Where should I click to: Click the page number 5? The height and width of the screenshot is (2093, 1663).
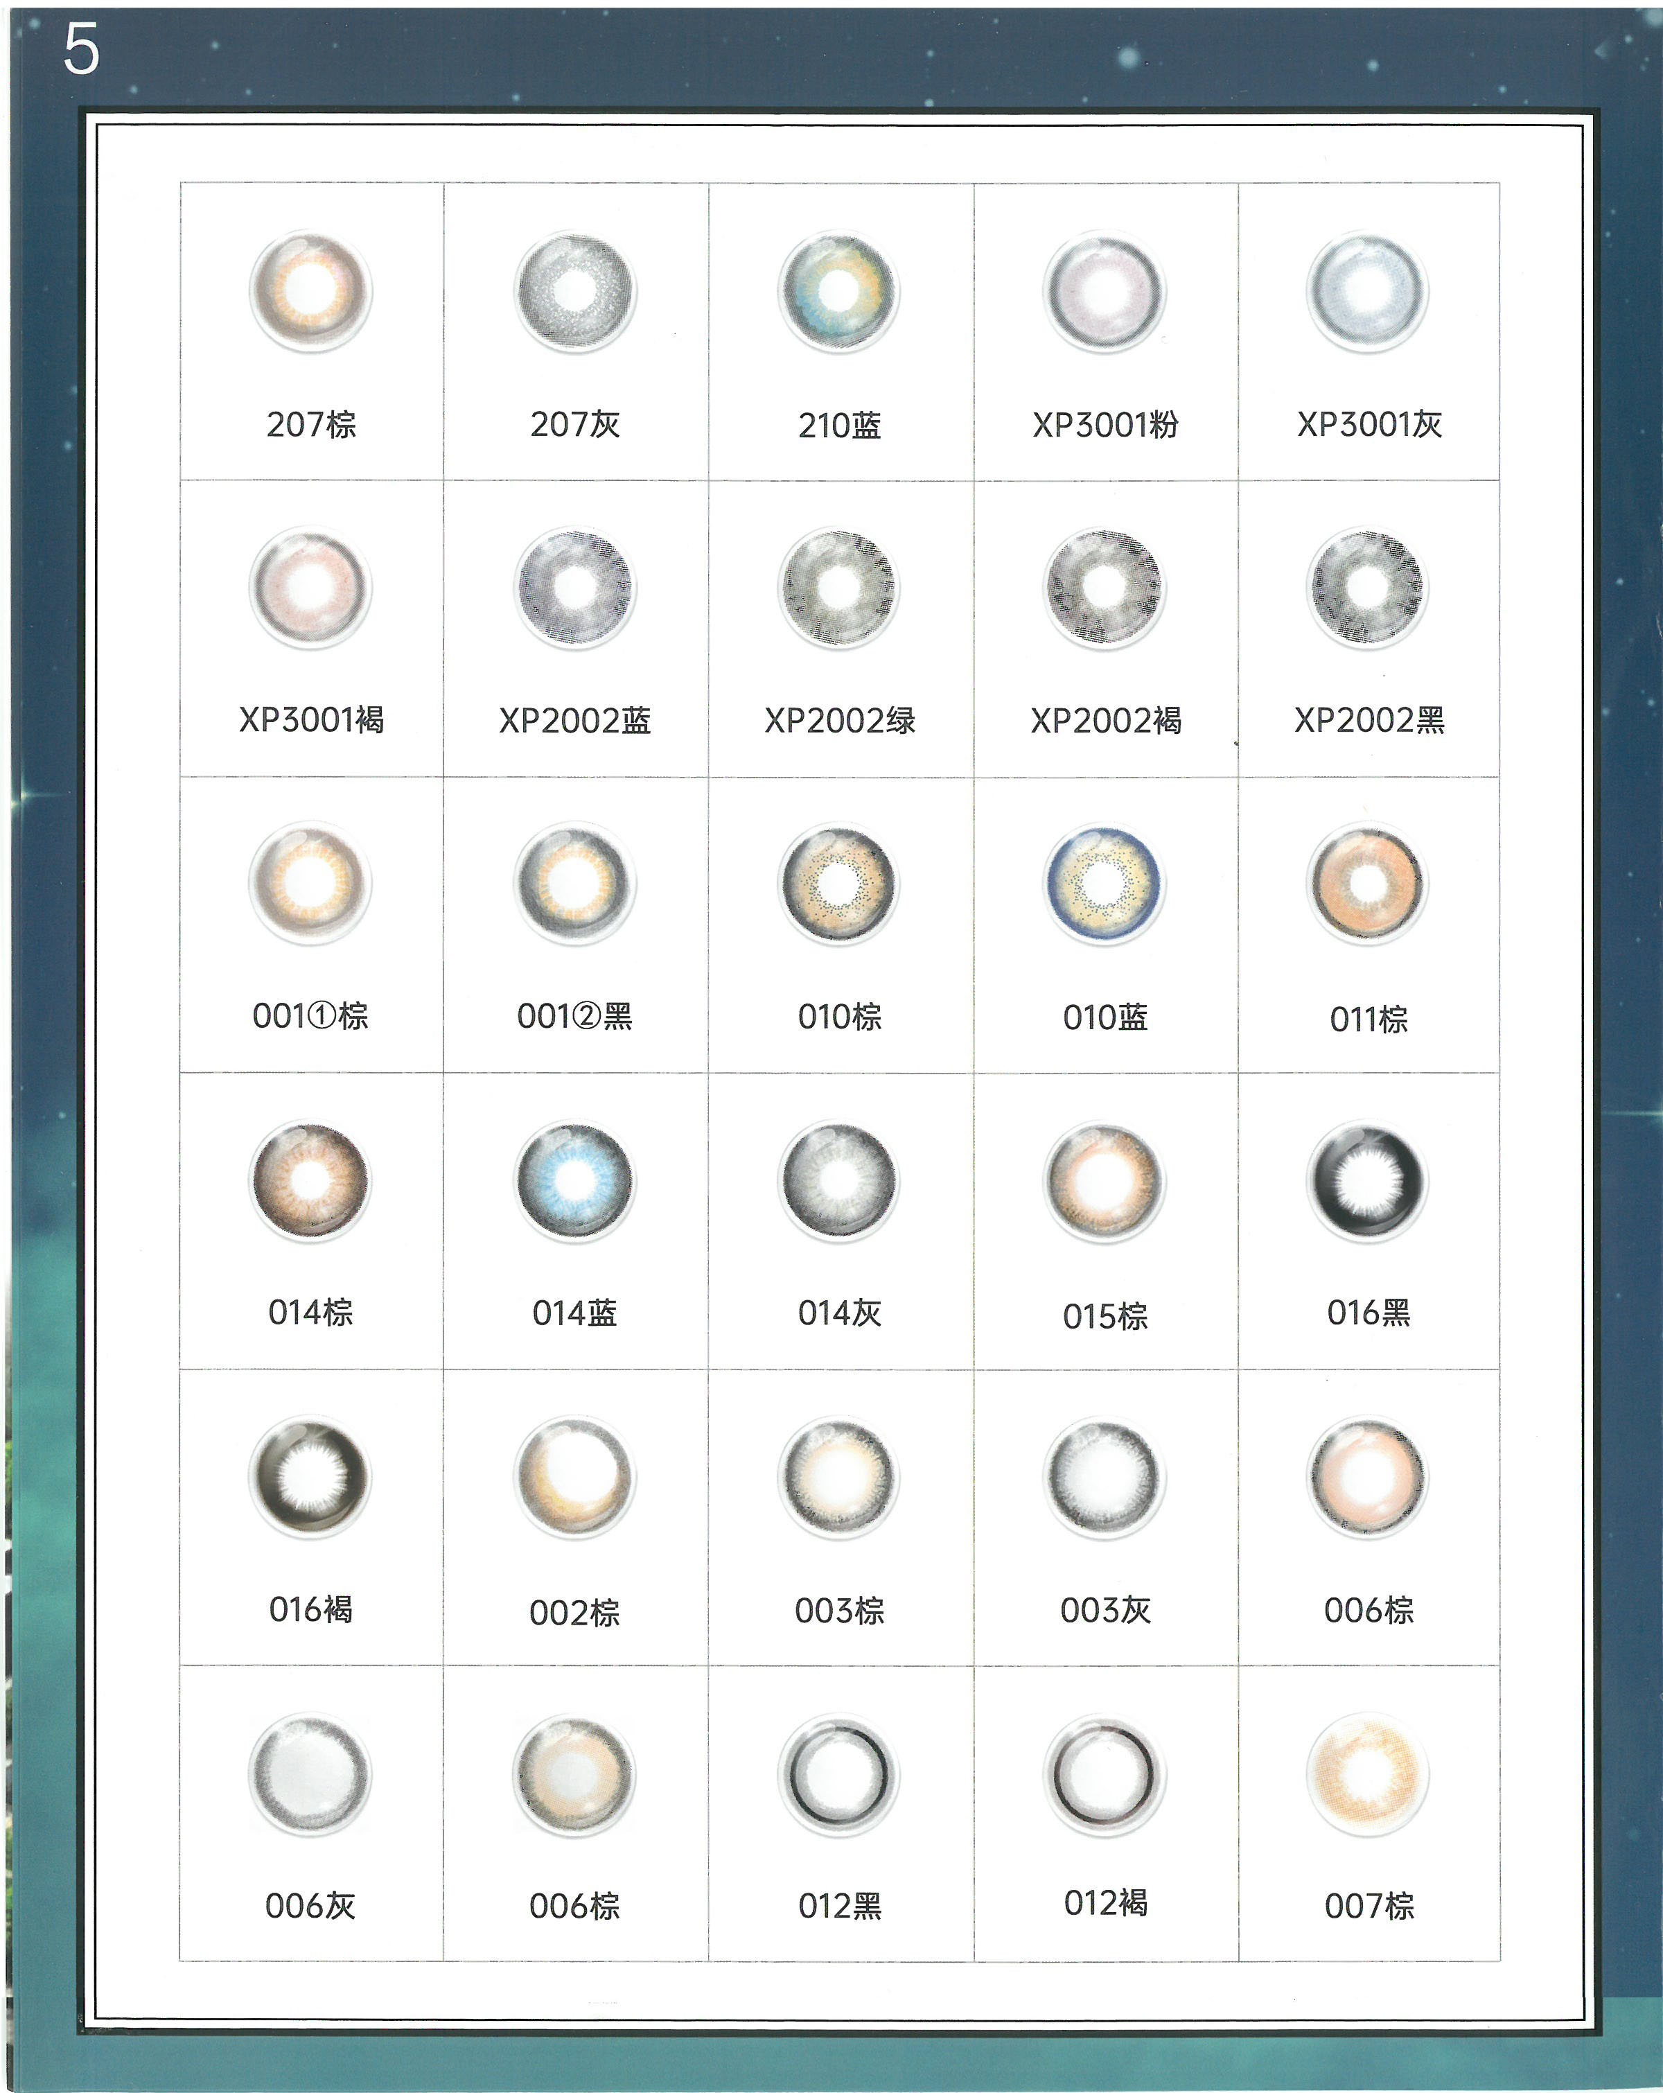point(82,49)
